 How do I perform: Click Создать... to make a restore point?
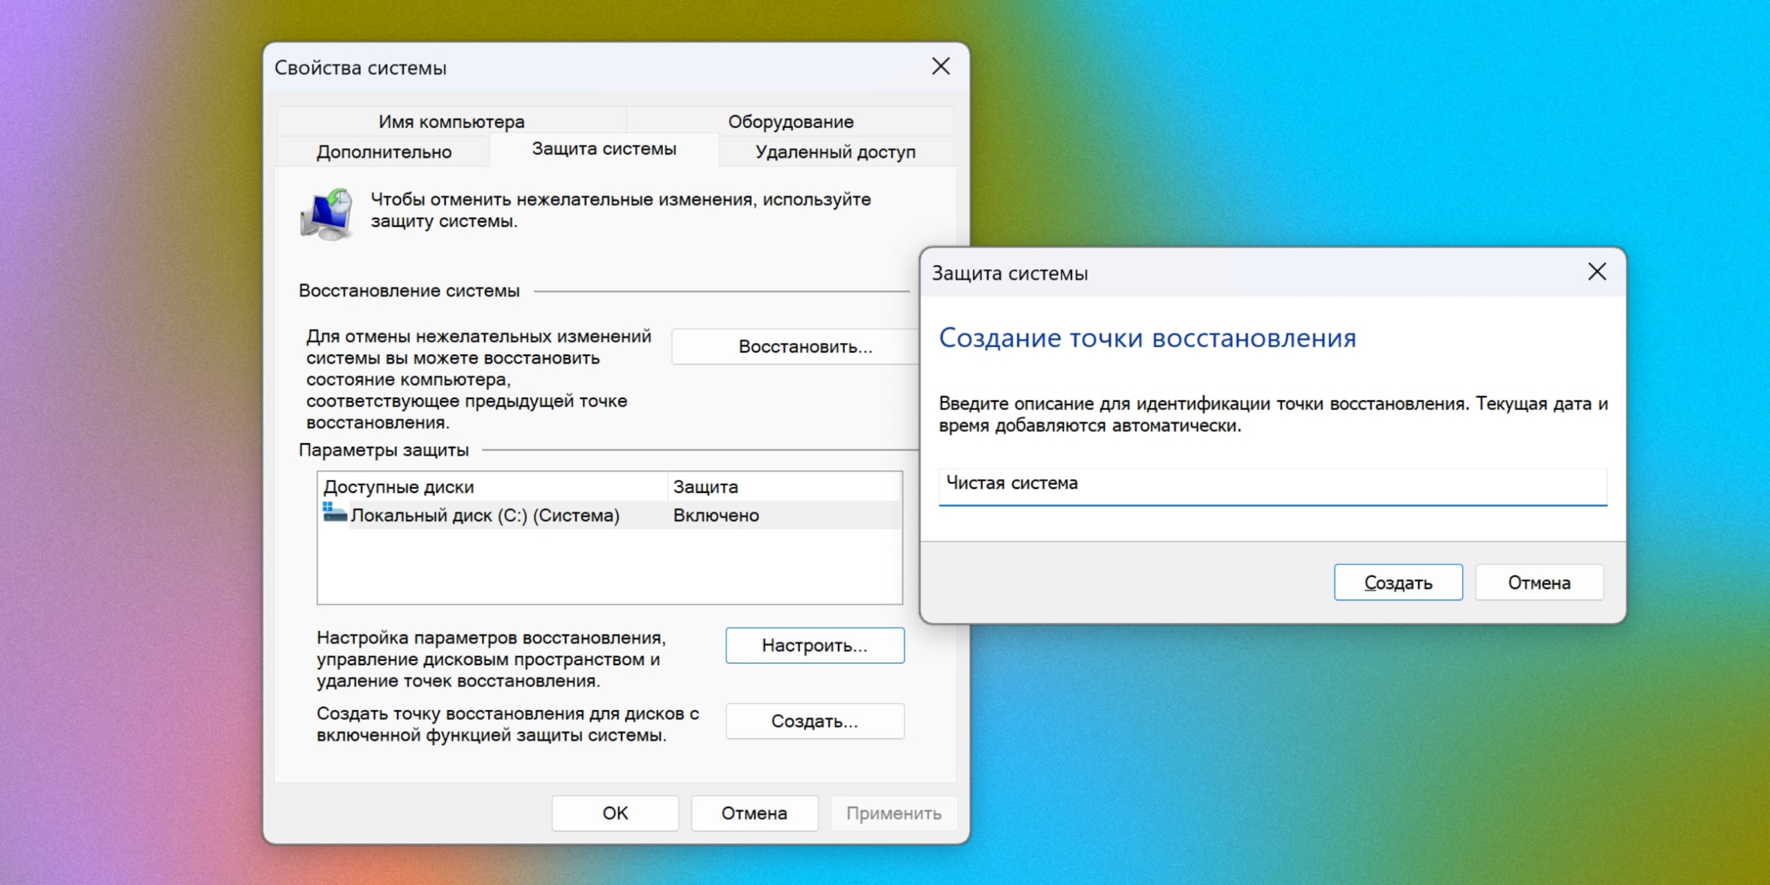814,720
